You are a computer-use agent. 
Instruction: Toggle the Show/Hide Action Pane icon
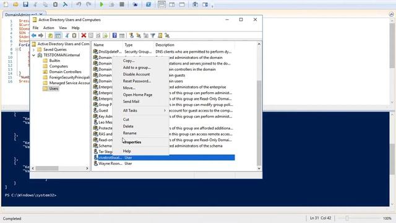pyautogui.click(x=122, y=35)
